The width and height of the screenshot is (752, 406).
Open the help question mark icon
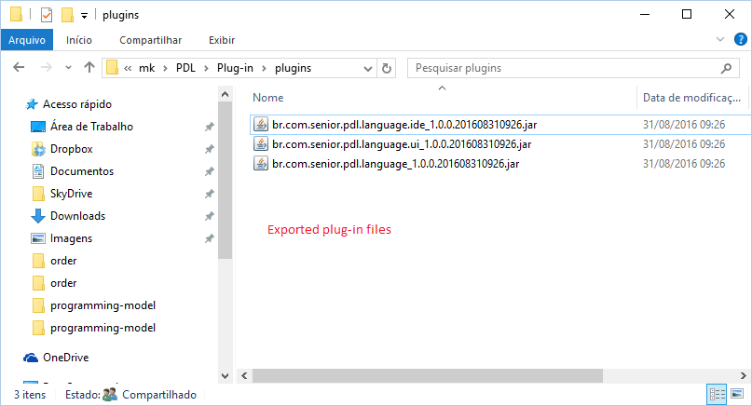(741, 39)
